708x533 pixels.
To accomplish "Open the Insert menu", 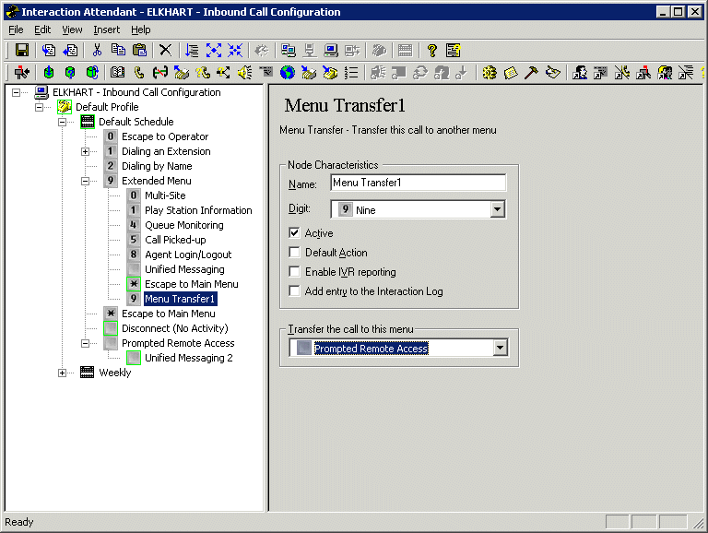I will point(106,30).
